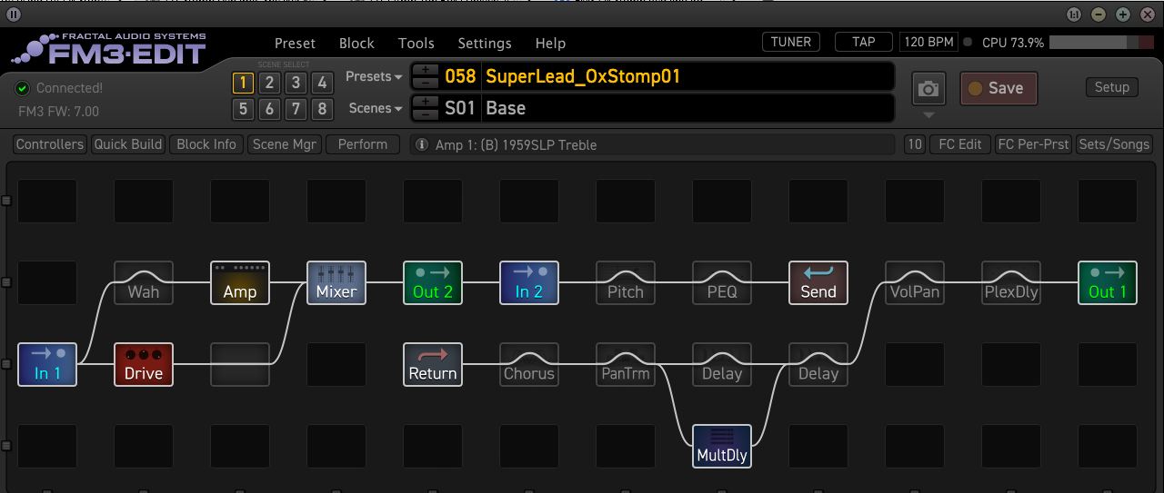Click the red Drive block
This screenshot has width=1164, height=493.
tap(144, 364)
